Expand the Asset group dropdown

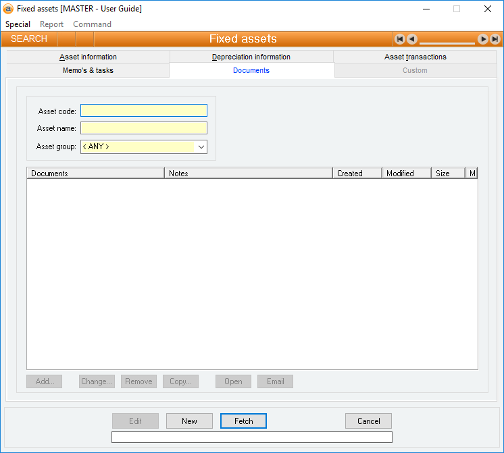tap(201, 146)
